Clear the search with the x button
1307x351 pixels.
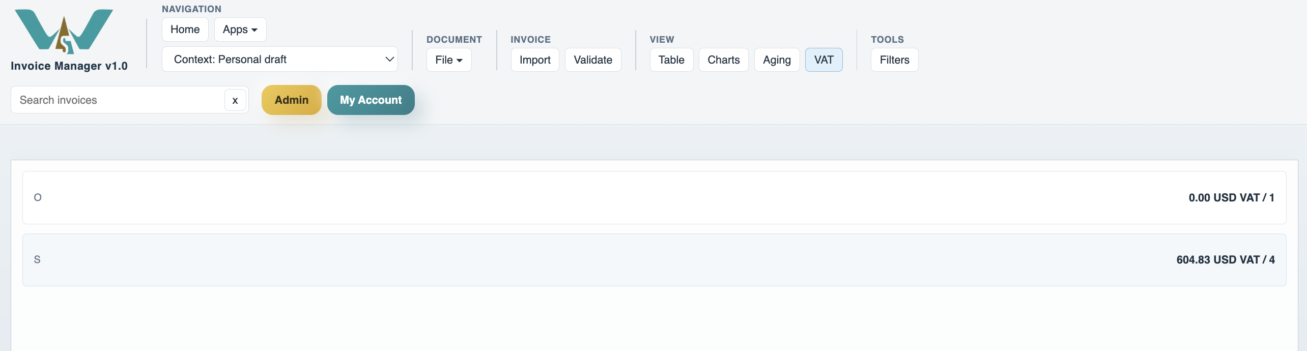point(235,100)
